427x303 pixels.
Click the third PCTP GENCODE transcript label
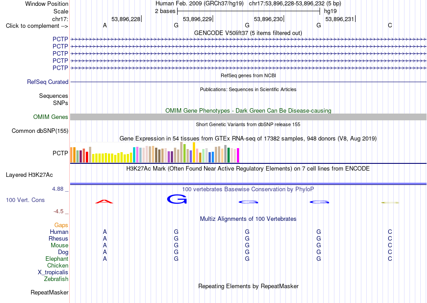tap(60, 53)
